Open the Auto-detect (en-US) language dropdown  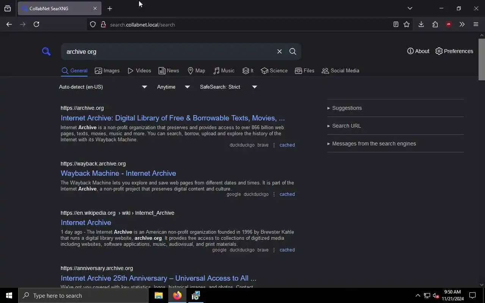click(x=103, y=87)
